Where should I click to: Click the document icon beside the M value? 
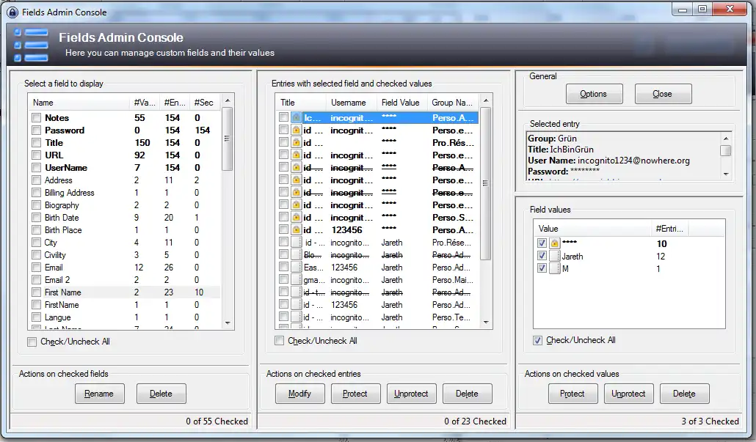pyautogui.click(x=554, y=269)
